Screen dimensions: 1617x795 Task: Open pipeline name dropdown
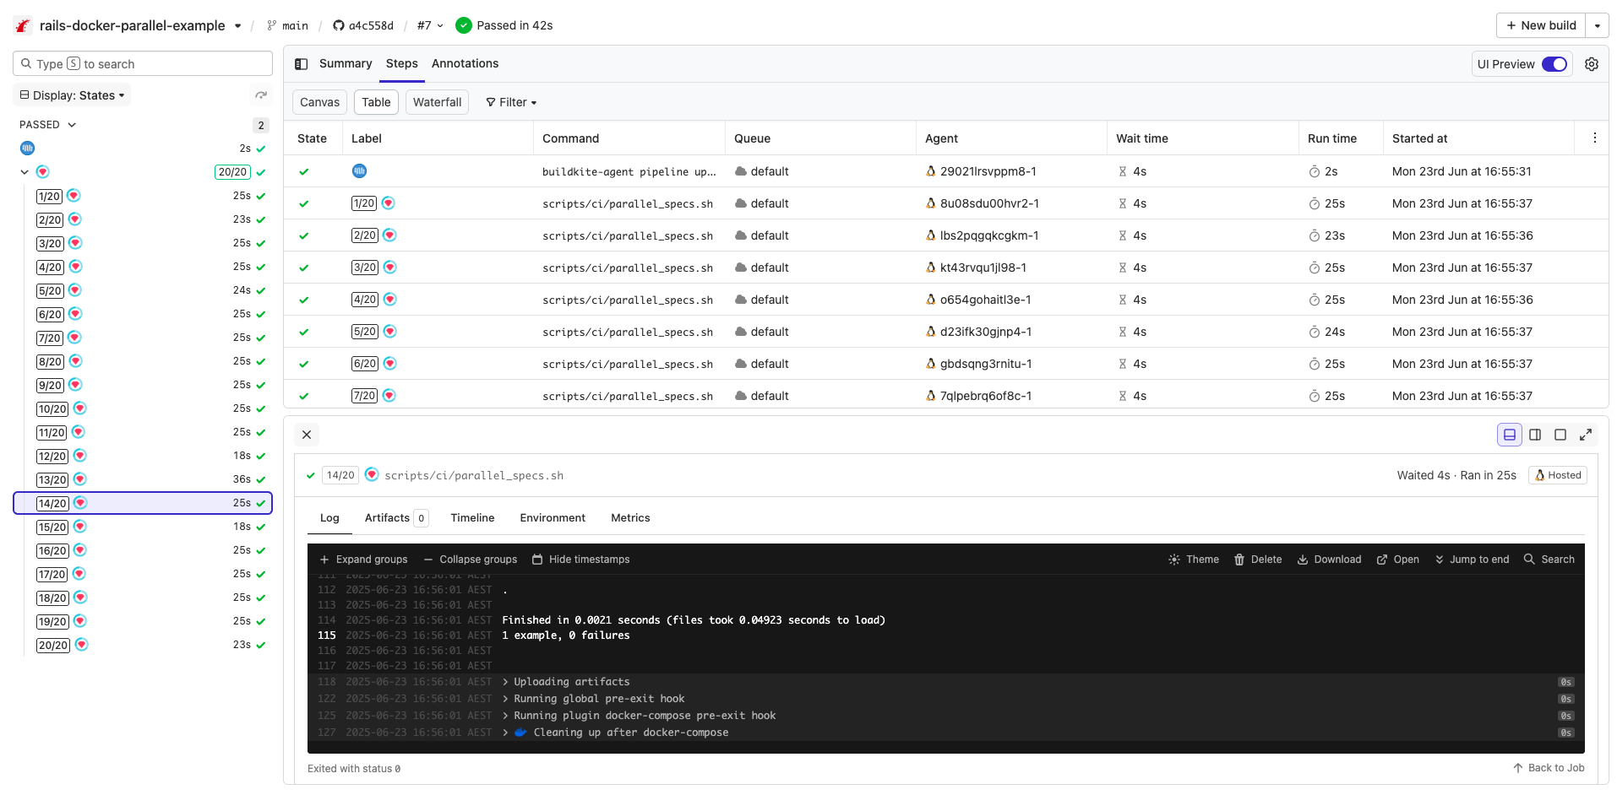pyautogui.click(x=238, y=25)
